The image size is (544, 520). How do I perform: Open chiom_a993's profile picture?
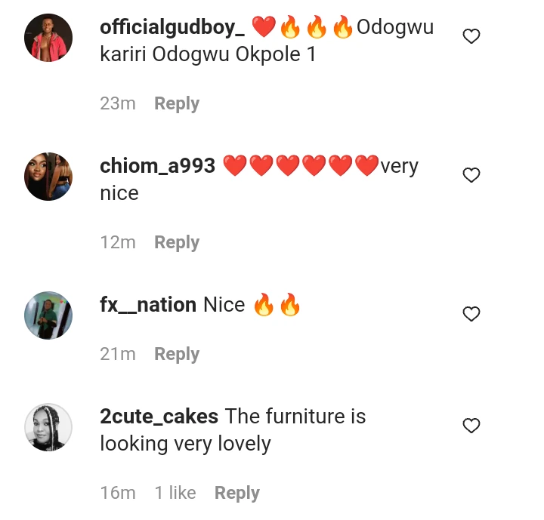click(48, 176)
